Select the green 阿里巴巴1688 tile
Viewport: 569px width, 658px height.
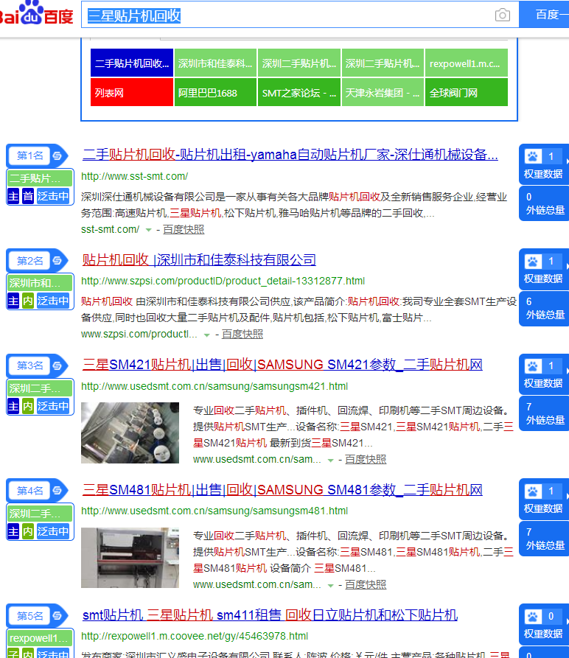pyautogui.click(x=215, y=92)
